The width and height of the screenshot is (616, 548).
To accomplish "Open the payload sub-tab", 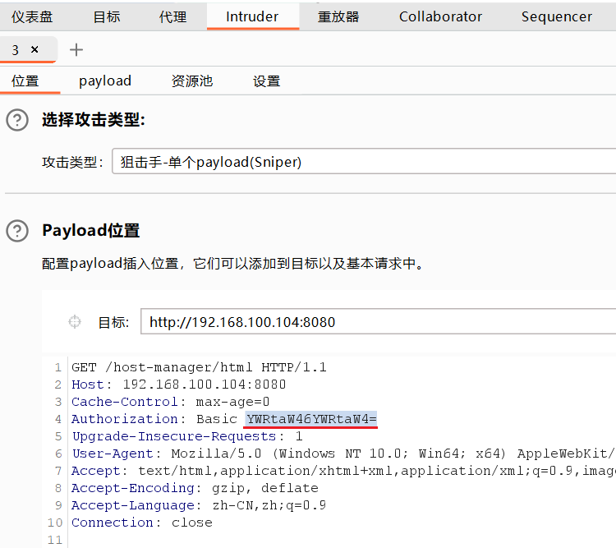I will 105,81.
